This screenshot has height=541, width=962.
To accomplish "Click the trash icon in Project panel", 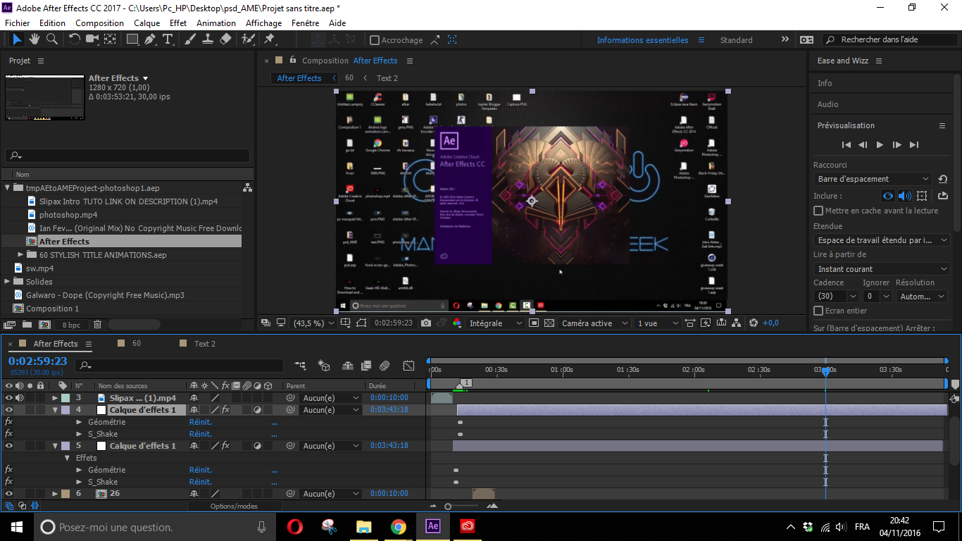I will click(98, 325).
